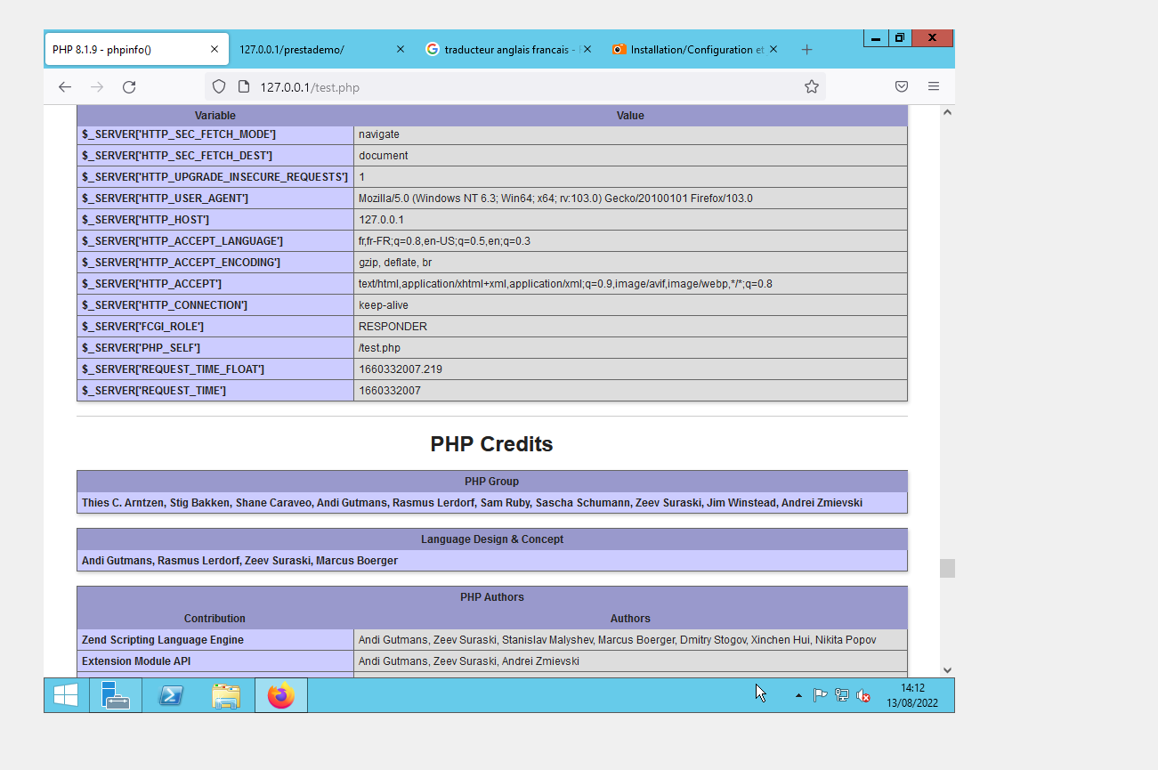Image resolution: width=1158 pixels, height=770 pixels.
Task: Click the page info icon in address bar
Action: [243, 86]
